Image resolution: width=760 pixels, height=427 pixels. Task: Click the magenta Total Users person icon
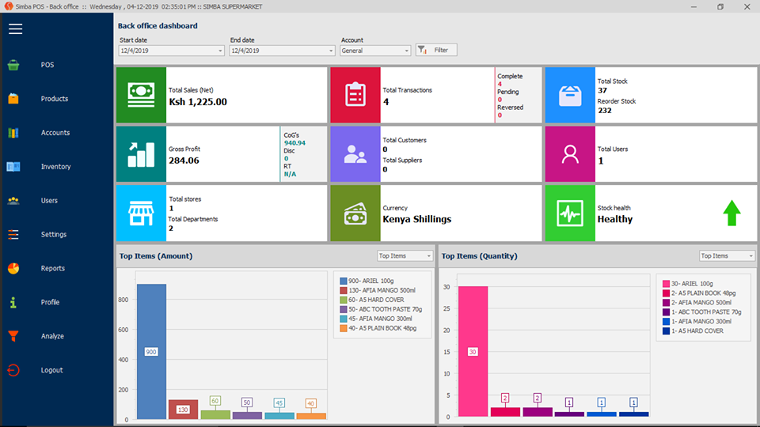point(570,154)
